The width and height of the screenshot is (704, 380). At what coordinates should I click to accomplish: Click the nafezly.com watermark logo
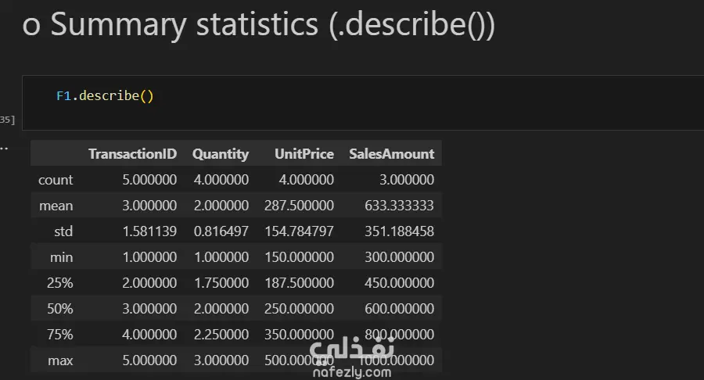351,359
